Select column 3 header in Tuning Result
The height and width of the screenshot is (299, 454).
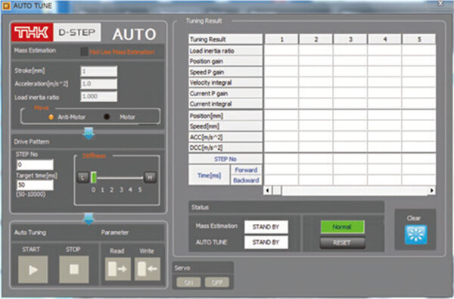pos(350,39)
